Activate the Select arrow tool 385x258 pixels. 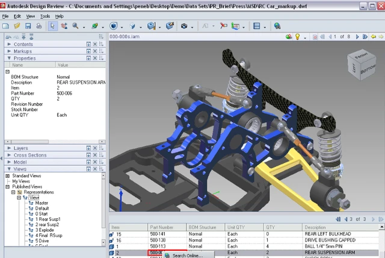tap(53, 27)
